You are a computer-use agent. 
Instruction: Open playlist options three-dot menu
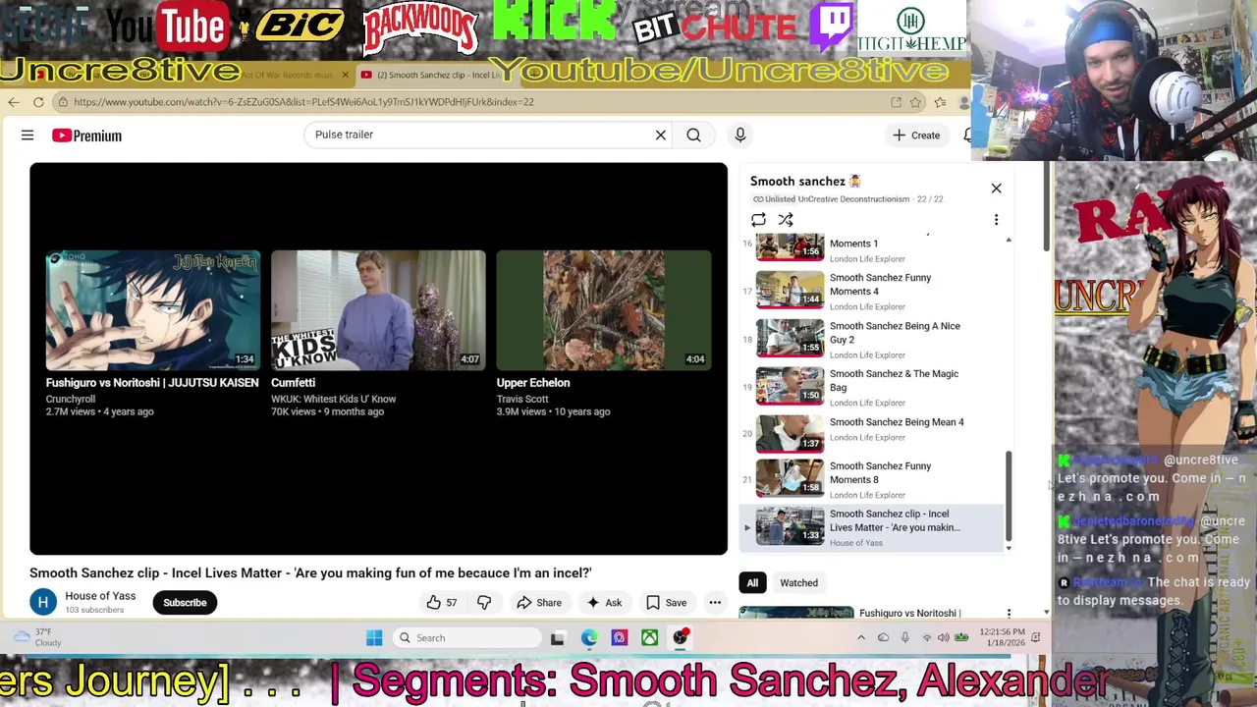pyautogui.click(x=996, y=220)
